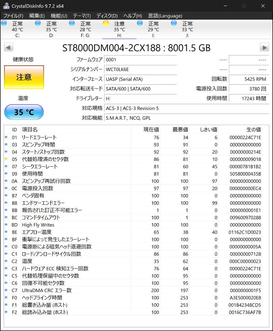Select the F: G: drive status orb
Image resolution: width=273 pixels, height=331 pixels.
click(x=72, y=23)
